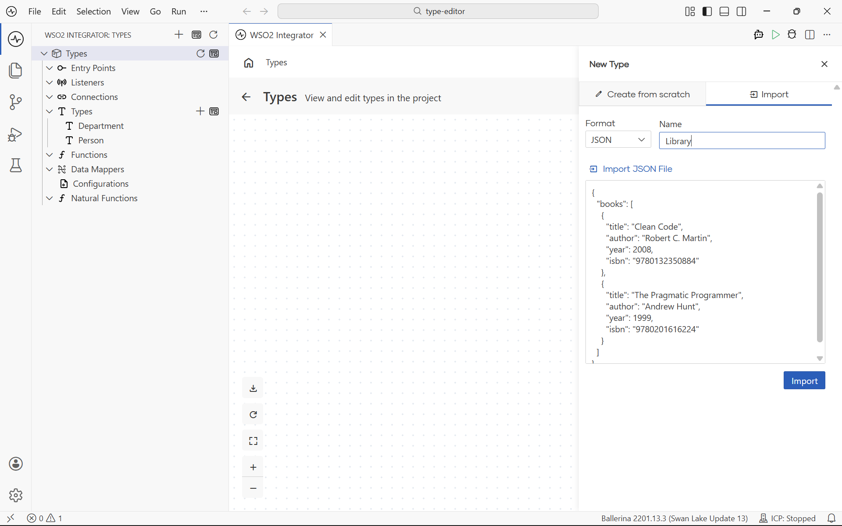Click ICP: Stopped status bar item

pos(788,518)
